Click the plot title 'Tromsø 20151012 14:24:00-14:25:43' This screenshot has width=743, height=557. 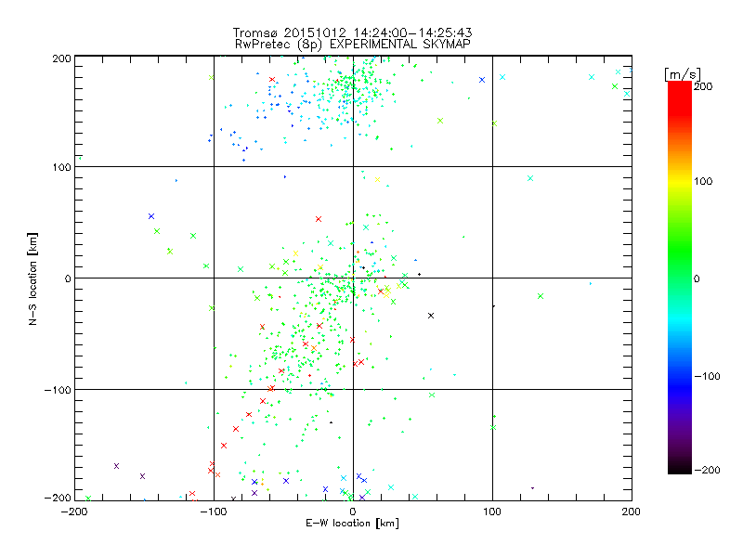352,32
